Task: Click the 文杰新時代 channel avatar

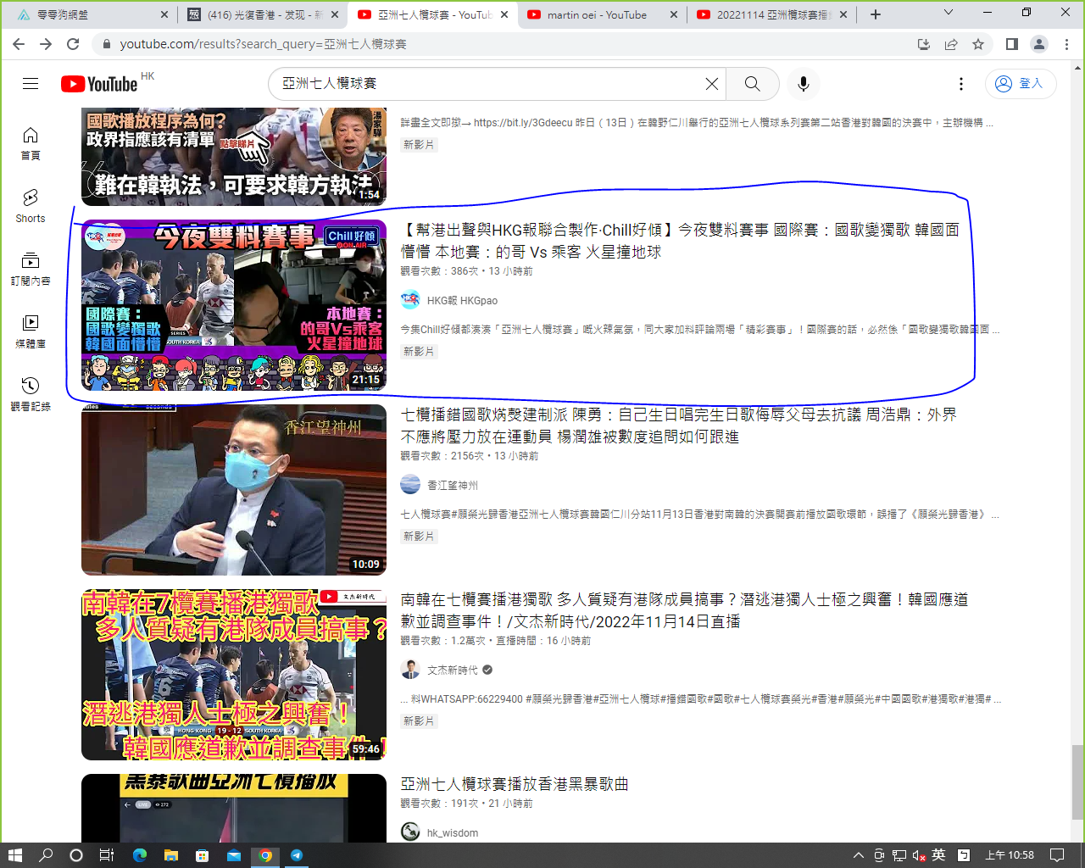Action: tap(410, 670)
